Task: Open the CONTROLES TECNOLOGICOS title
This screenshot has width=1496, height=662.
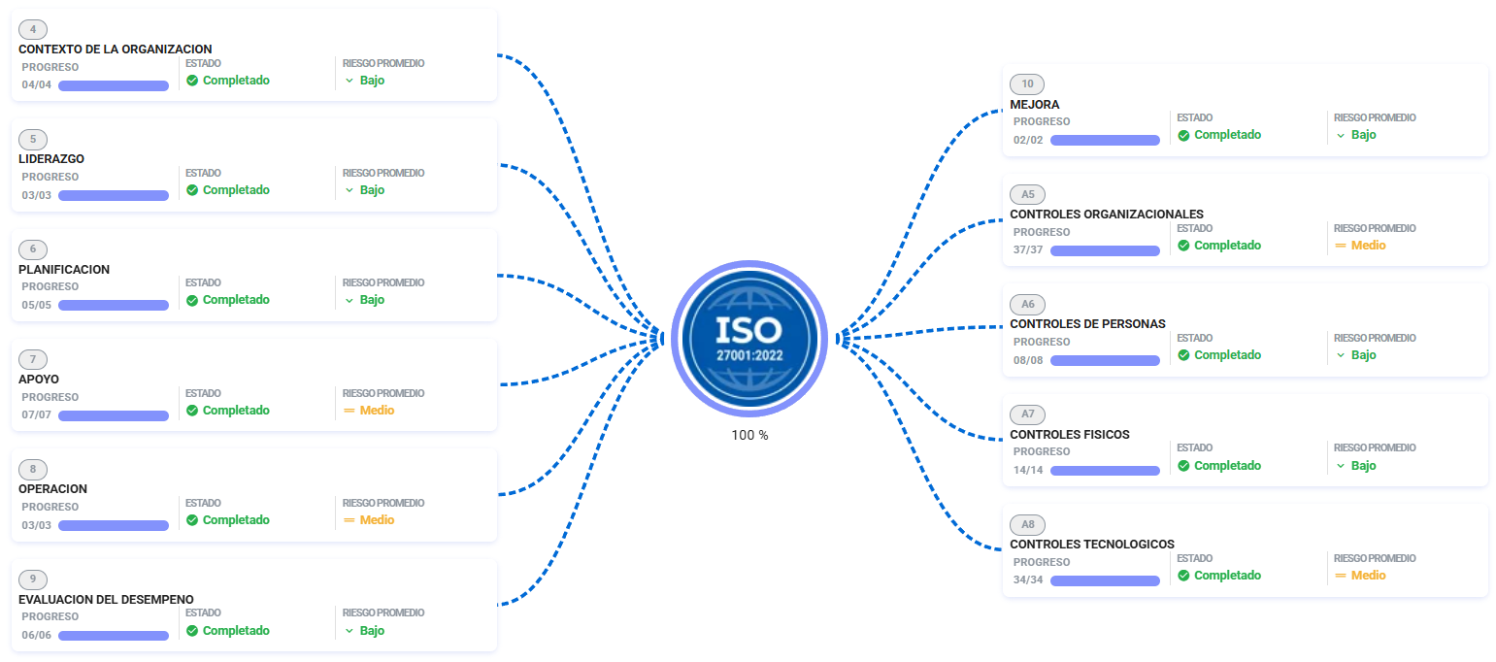Action: (1092, 545)
